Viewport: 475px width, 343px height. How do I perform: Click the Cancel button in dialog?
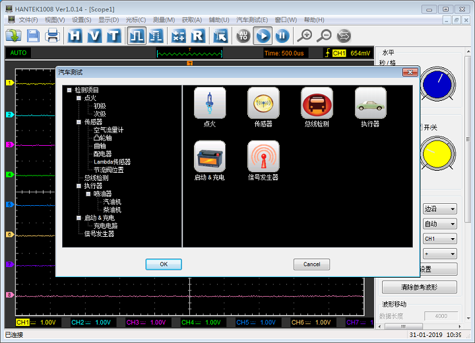tap(311, 264)
